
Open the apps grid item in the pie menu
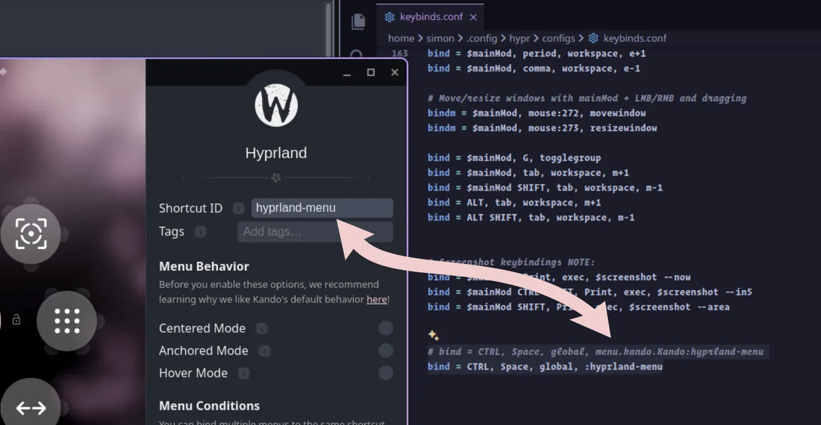(66, 320)
